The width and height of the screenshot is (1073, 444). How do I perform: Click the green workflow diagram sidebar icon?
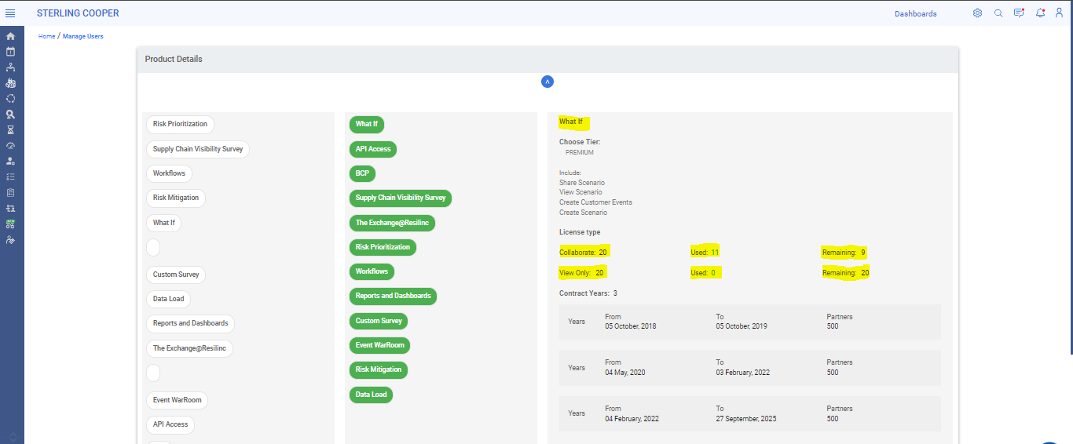[10, 224]
